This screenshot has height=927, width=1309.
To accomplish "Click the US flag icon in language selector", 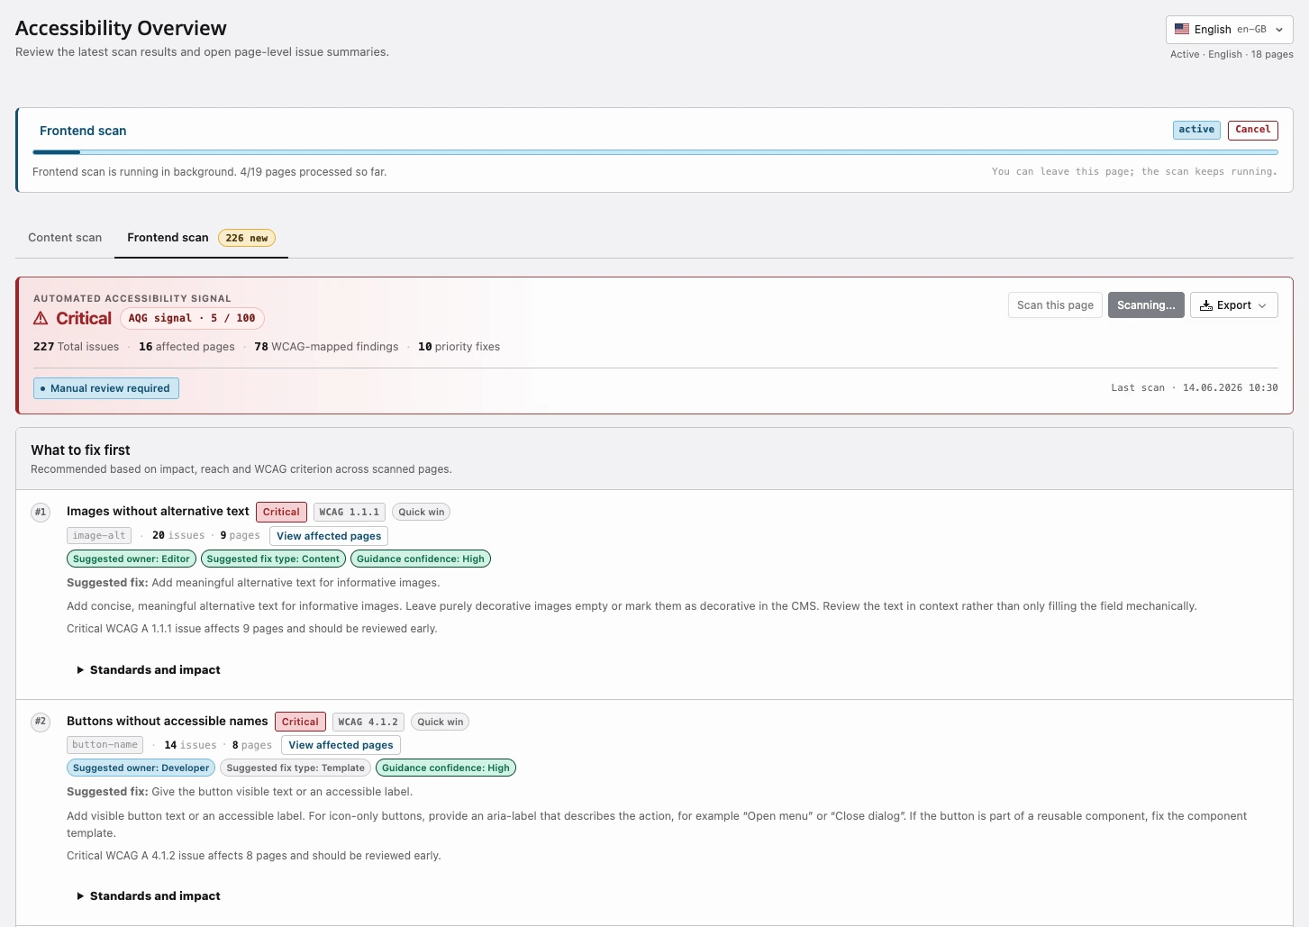I will coord(1181,29).
